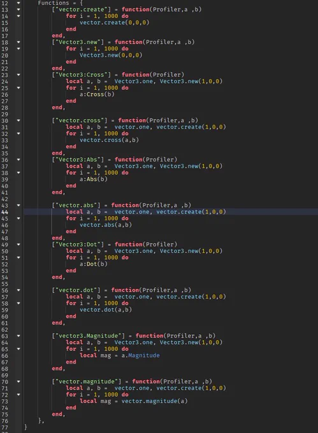Click vector.abs(a,b) call on line 46

click(106, 225)
